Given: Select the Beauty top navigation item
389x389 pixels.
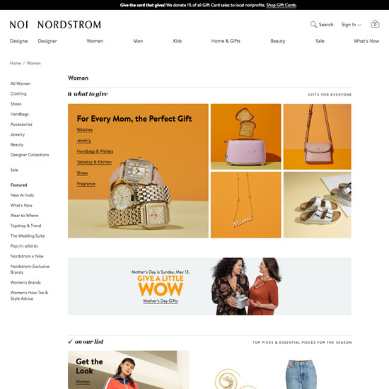Looking at the screenshot, I should 278,41.
